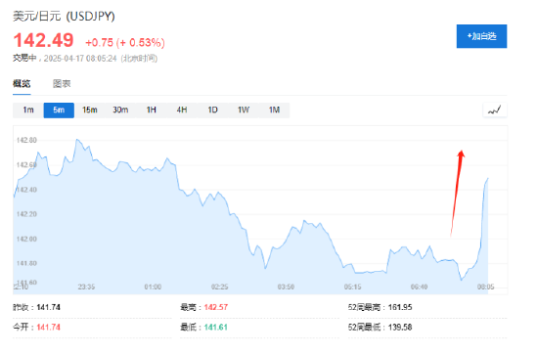This screenshot has height=353, width=538.
Task: Switch chart to 4H interval
Action: [182, 110]
